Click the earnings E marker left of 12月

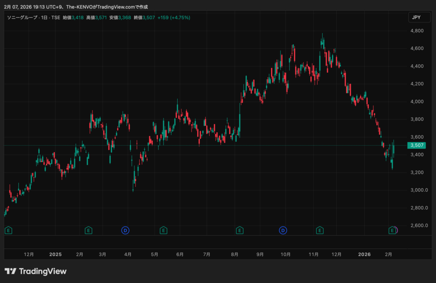click(8, 230)
